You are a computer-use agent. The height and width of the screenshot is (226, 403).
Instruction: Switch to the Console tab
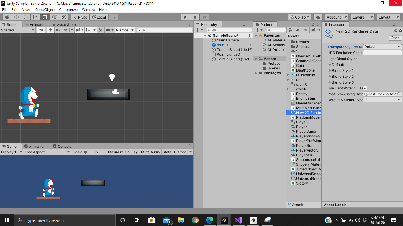[x=62, y=146]
